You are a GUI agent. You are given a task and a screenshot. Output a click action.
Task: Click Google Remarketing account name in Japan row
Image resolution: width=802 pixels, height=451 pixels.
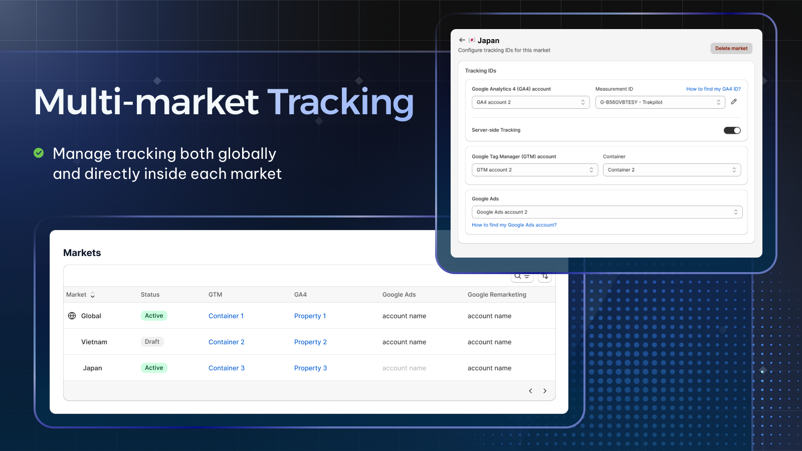[x=489, y=368]
